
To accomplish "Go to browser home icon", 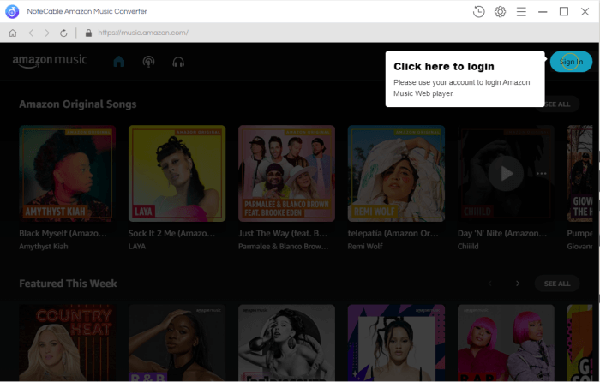I will tap(13, 33).
